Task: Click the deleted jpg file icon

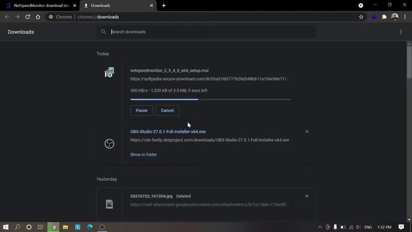Action: [x=109, y=204]
